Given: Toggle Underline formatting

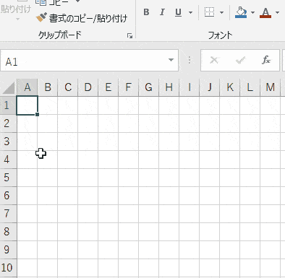Looking at the screenshot, I should pyautogui.click(x=178, y=12).
